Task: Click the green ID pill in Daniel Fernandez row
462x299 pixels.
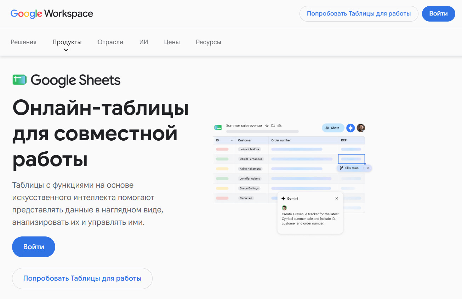Action: tap(222, 159)
